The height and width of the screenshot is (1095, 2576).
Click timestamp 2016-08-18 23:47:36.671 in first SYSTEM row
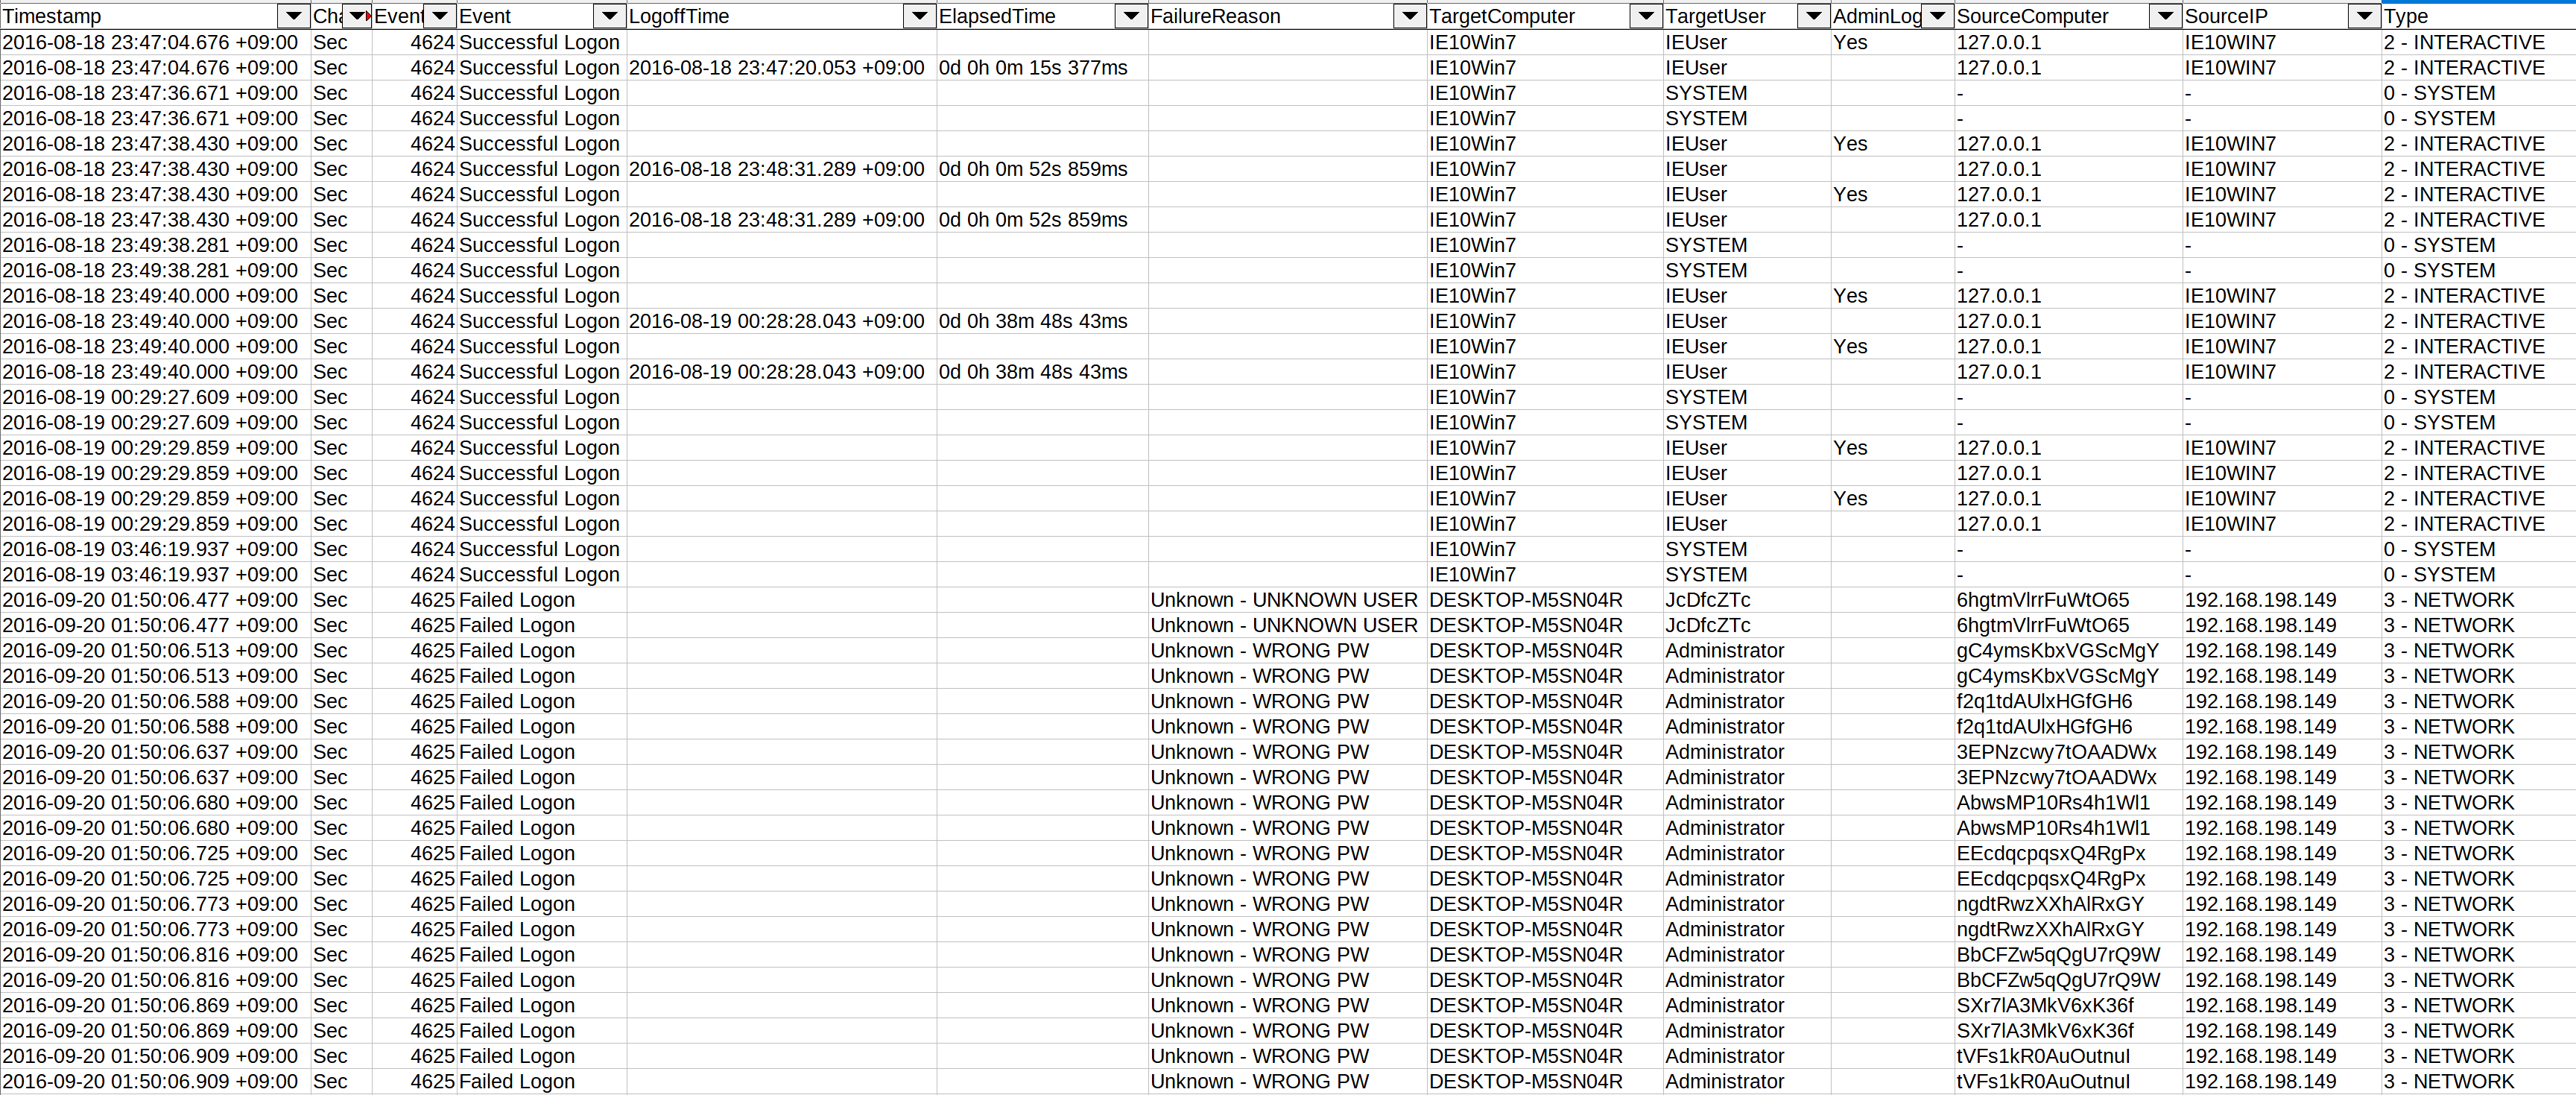click(x=155, y=93)
